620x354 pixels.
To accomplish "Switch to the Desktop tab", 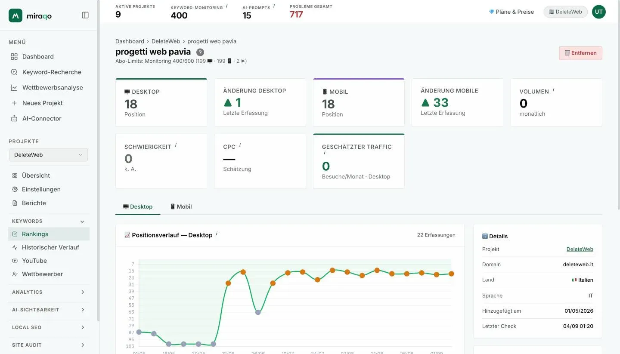I will click(138, 207).
